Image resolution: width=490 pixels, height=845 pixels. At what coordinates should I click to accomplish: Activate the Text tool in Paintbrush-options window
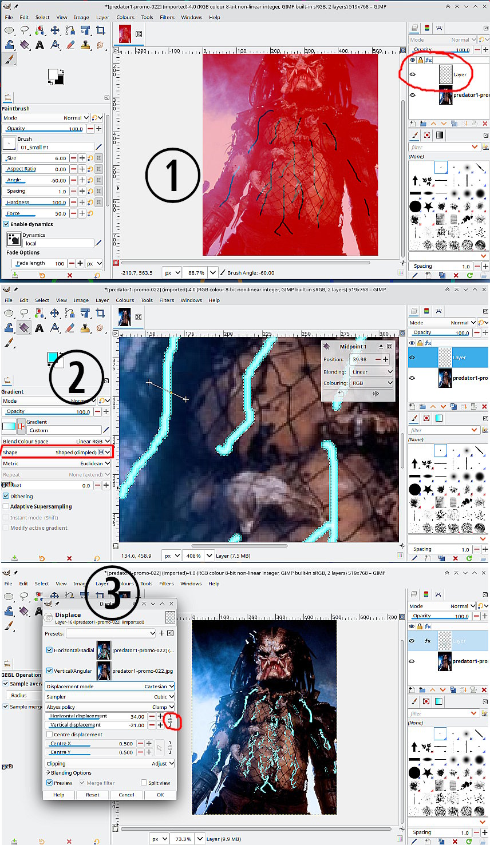point(39,45)
